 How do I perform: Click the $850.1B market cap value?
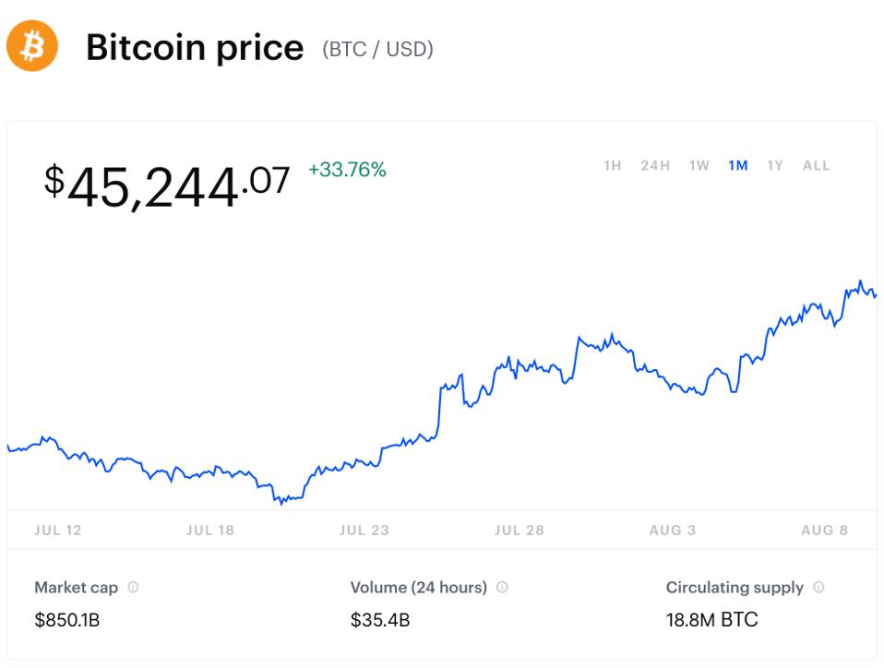pos(67,620)
